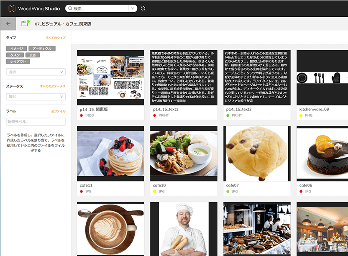The image size is (348, 256).
Task: Click the file name kitchenware_09
Action: coord(314,109)
